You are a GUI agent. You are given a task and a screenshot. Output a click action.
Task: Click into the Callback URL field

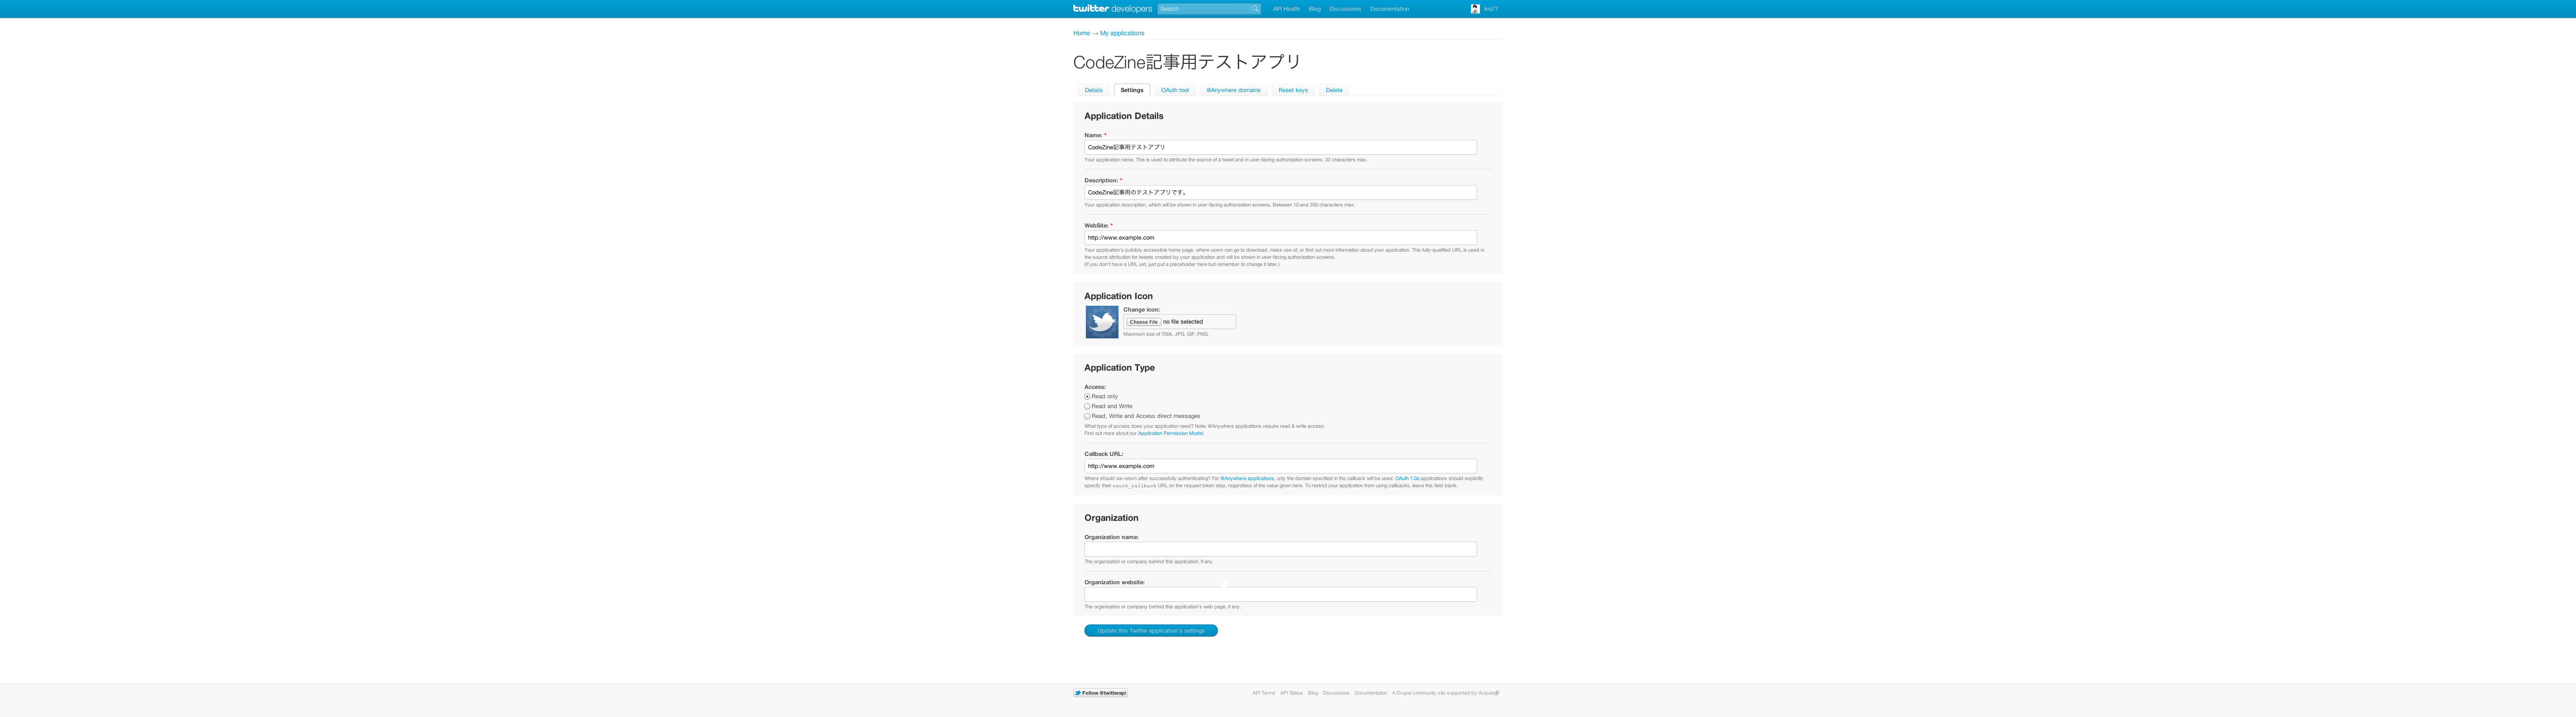pos(1280,466)
